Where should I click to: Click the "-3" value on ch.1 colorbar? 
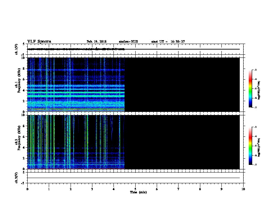pyautogui.click(x=255, y=70)
